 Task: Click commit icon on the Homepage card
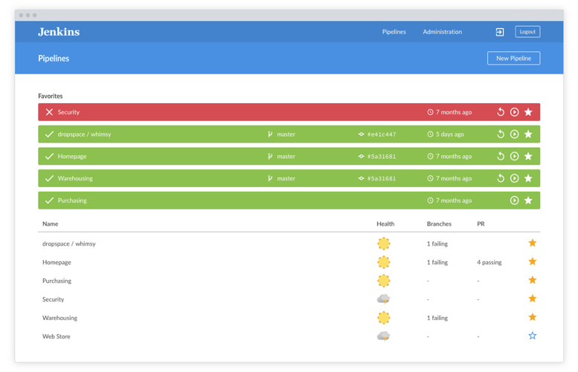[362, 157]
